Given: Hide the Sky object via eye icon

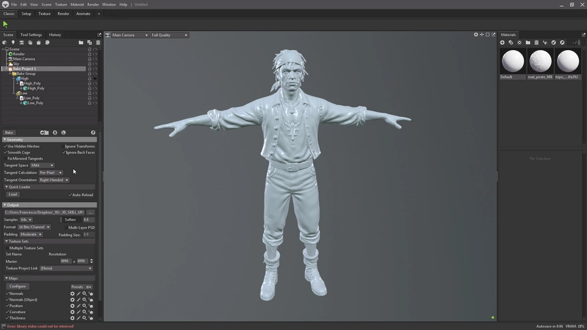Looking at the screenshot, I should (x=95, y=64).
